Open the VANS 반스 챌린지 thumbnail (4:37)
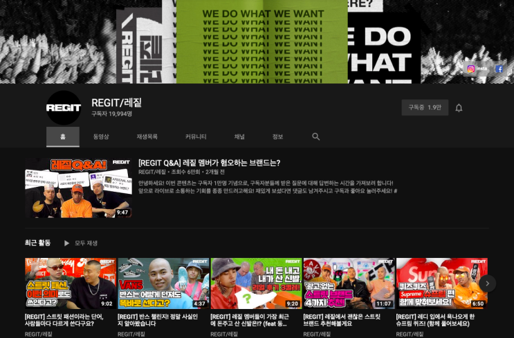The width and height of the screenshot is (514, 338). [163, 284]
